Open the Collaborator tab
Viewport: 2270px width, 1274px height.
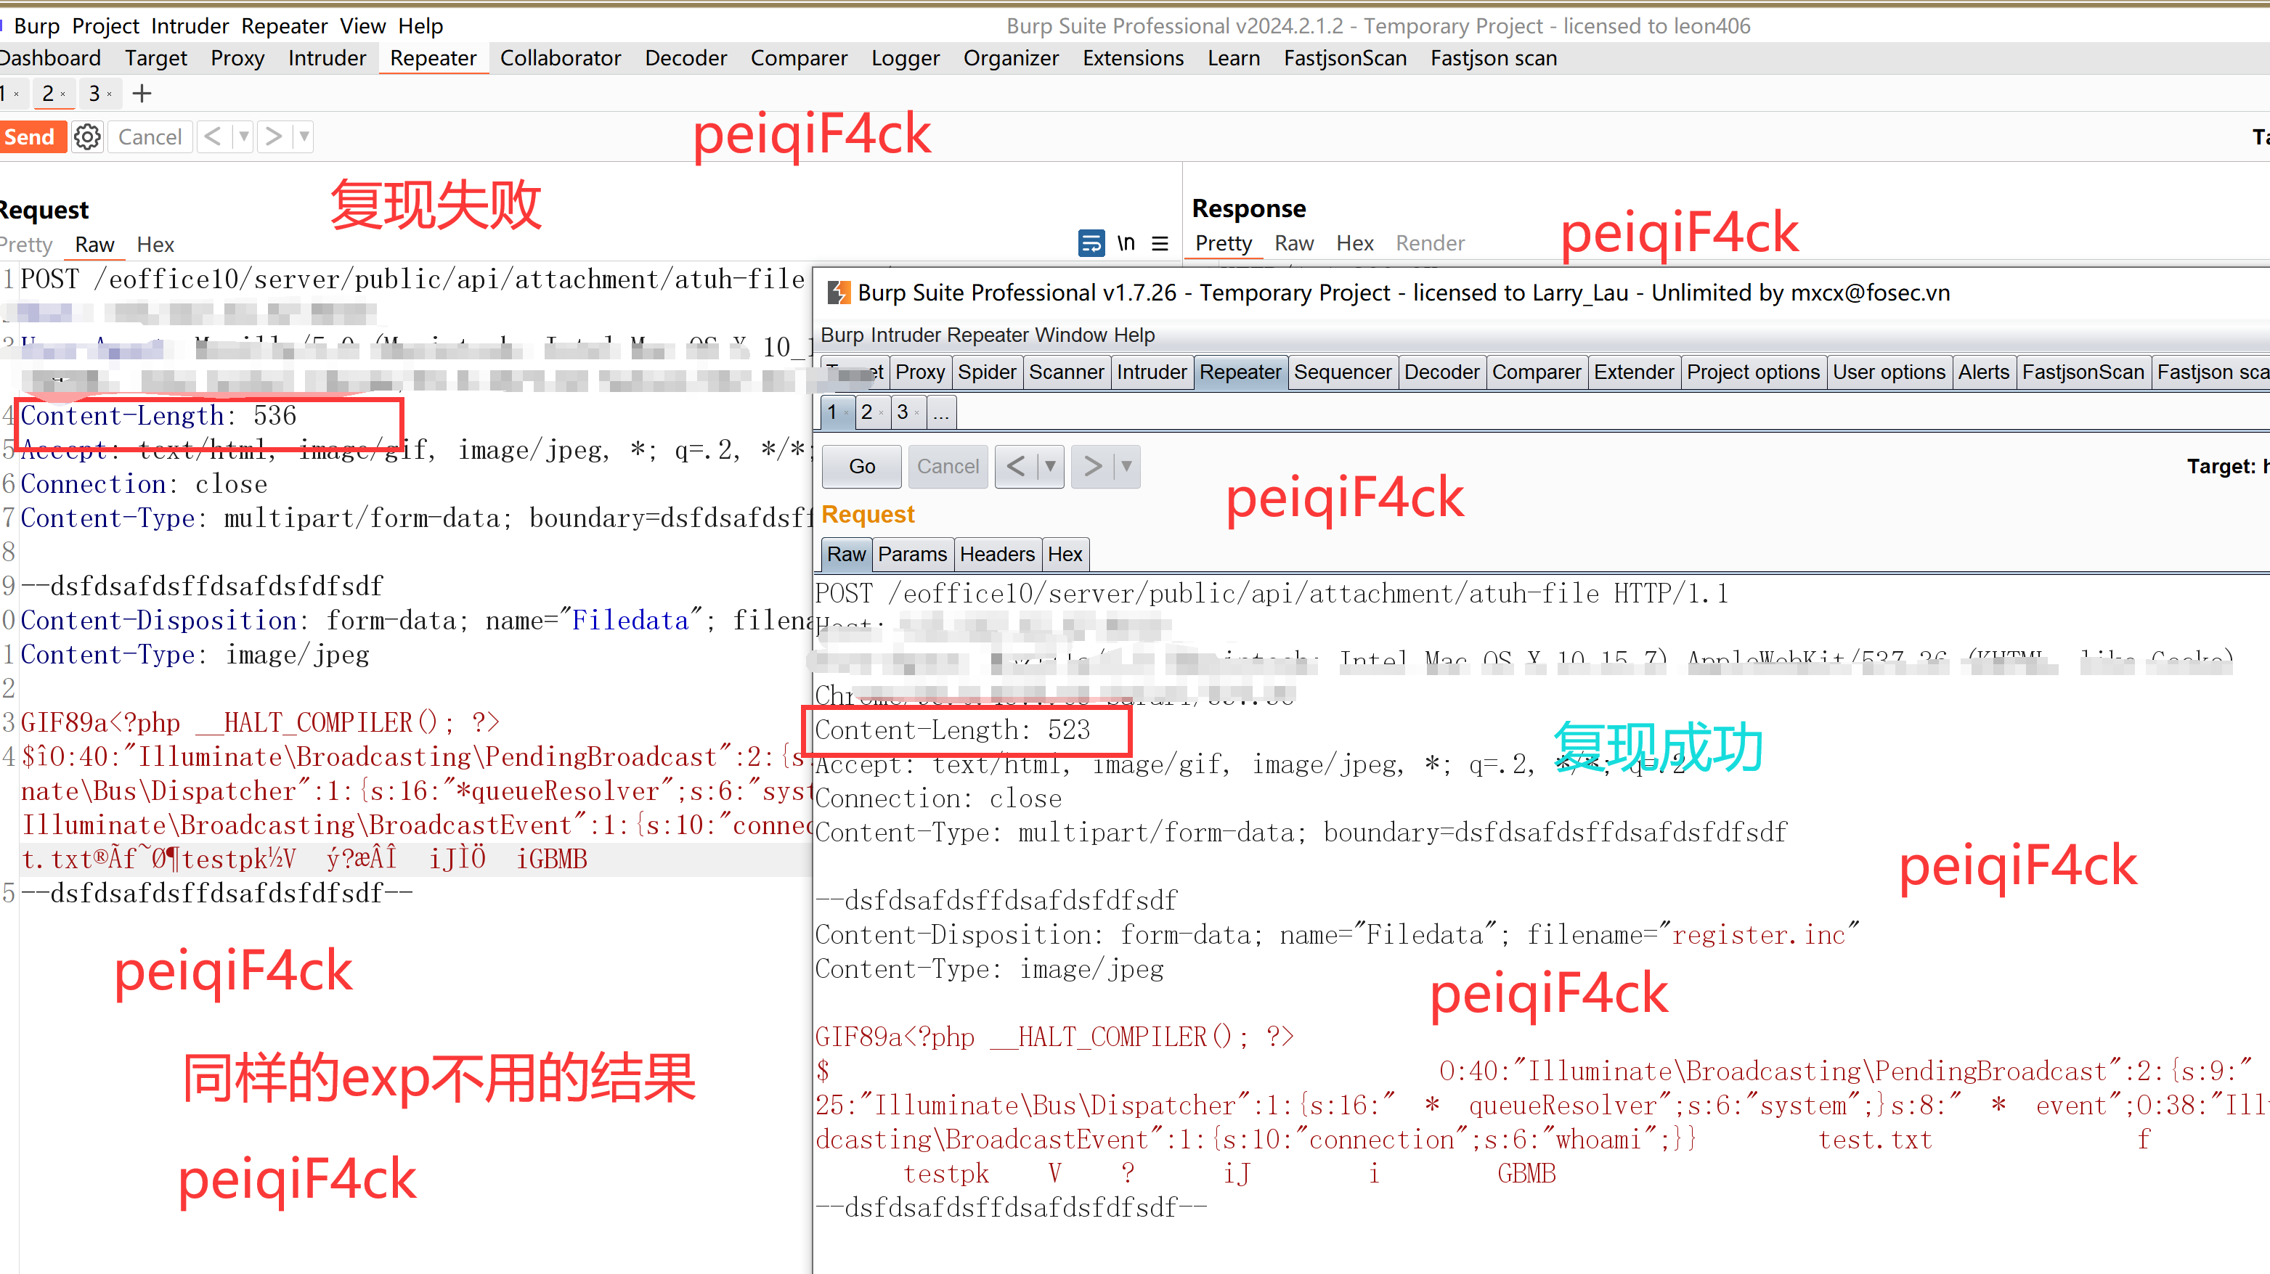[x=561, y=58]
